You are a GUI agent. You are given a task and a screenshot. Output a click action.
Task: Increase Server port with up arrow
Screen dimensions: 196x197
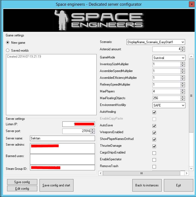tap(93, 130)
